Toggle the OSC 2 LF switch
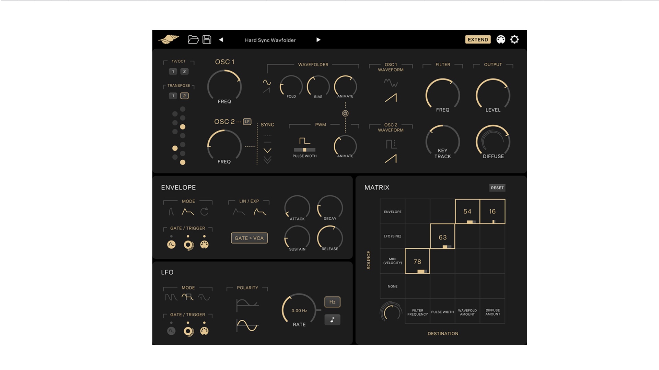Viewport: 659px width, 370px height. coord(247,122)
